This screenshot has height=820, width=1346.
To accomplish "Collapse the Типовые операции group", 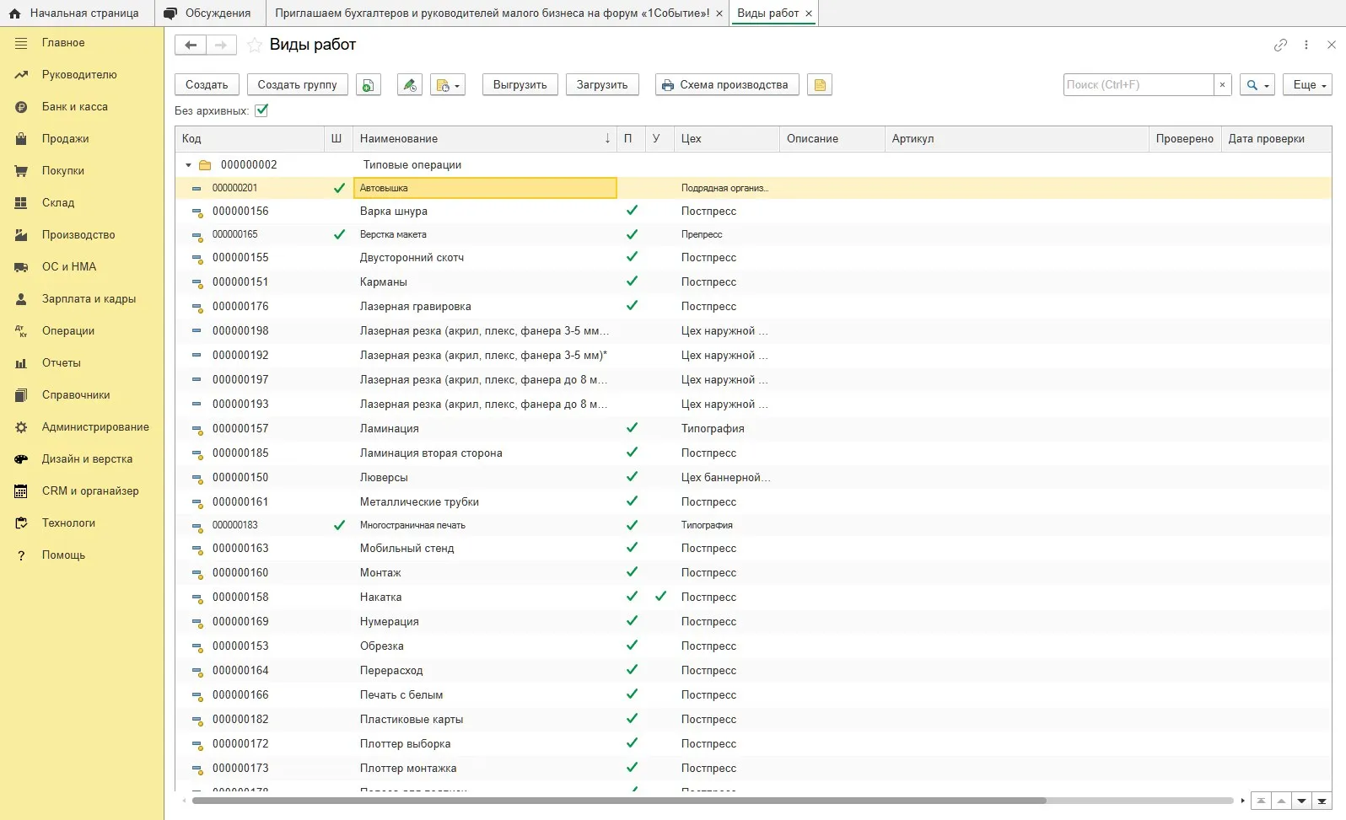I will [x=188, y=165].
